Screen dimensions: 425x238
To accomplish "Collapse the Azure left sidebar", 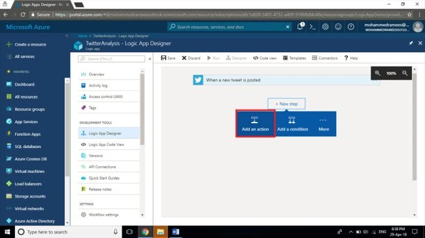I will click(x=67, y=36).
